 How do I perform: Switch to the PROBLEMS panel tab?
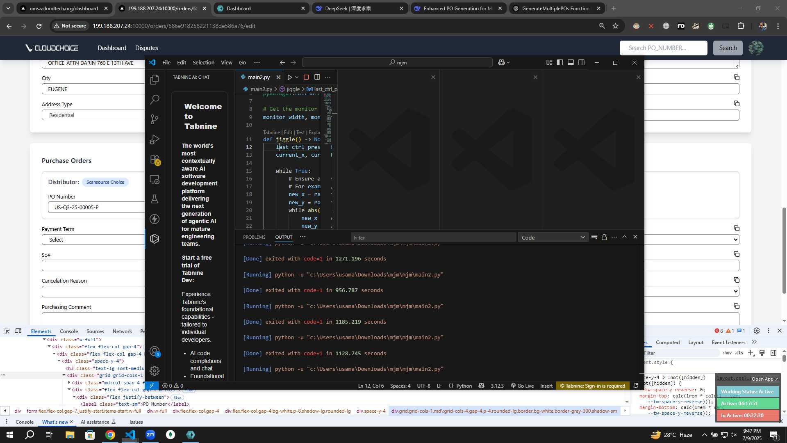254,237
